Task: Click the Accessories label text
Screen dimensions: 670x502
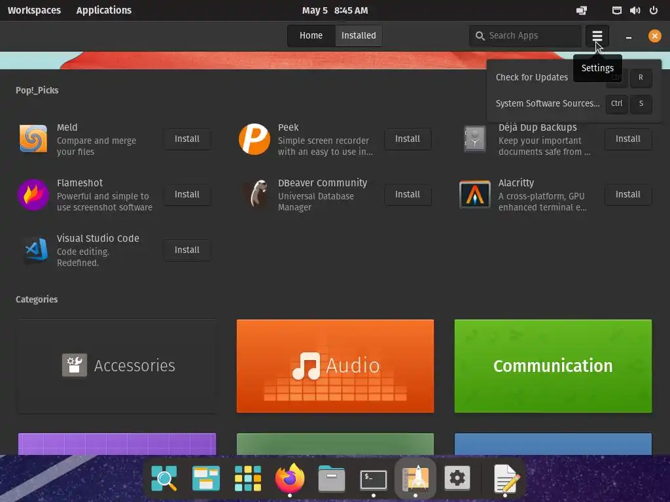Action: click(135, 366)
